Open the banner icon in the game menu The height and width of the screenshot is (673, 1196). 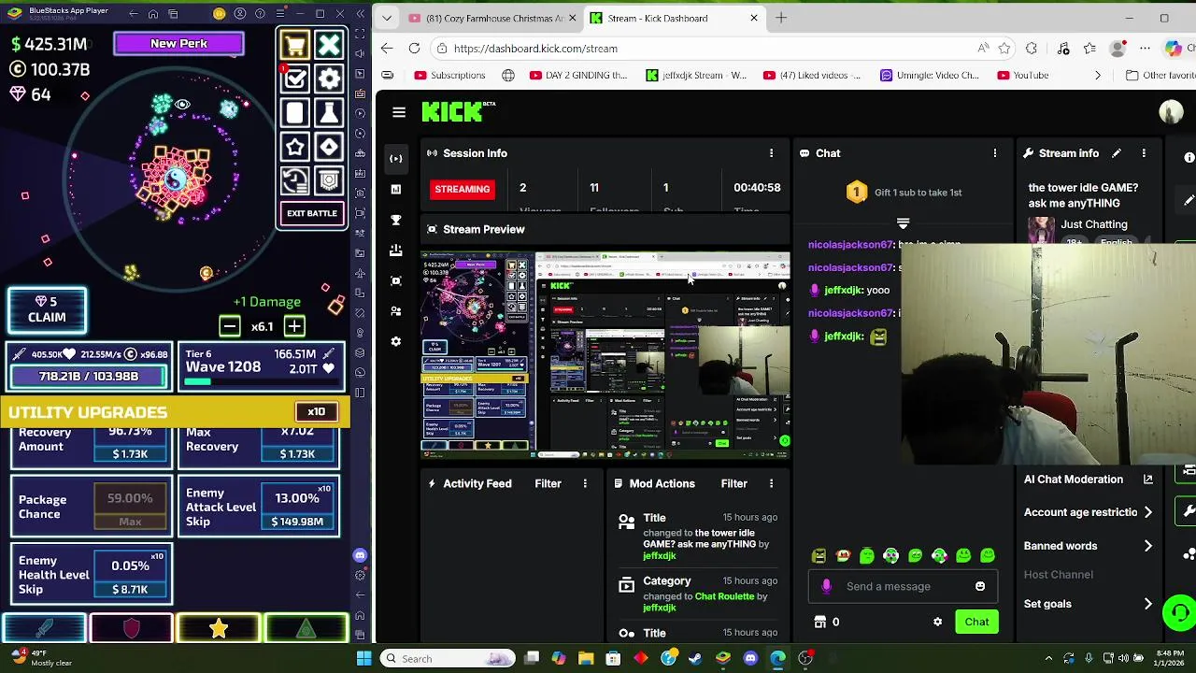tap(329, 180)
